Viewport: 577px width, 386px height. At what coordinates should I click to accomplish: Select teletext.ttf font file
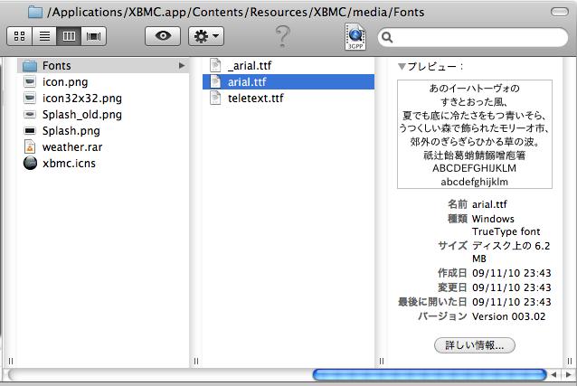click(x=255, y=98)
